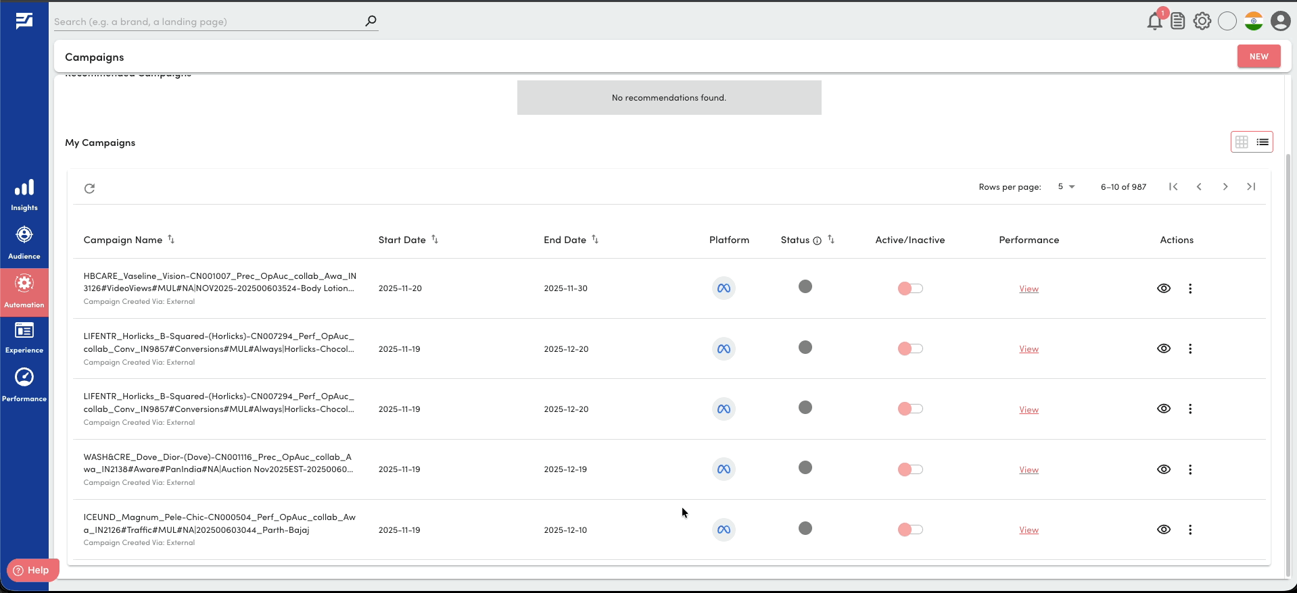Click '6–10 of 987' pagination text
The height and width of the screenshot is (593, 1297).
pos(1123,187)
